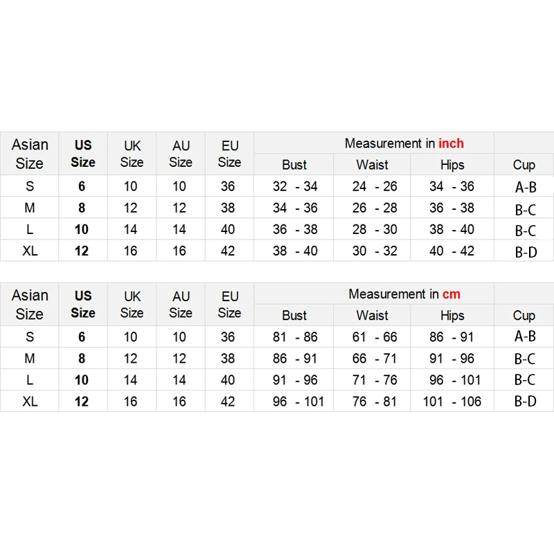Screen dimensions: 554x554
Task: Click the waist cell '76 - 81'
Action: click(374, 402)
